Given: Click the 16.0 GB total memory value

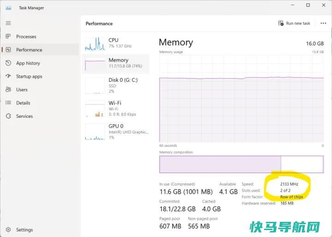Looking at the screenshot, I should click(x=314, y=44).
